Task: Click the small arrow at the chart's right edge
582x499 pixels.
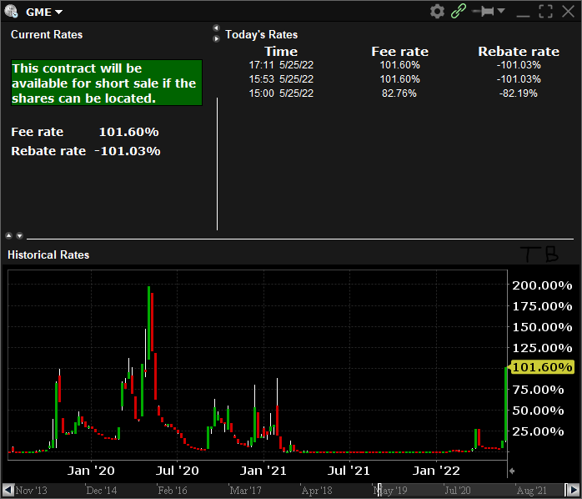Action: point(512,471)
